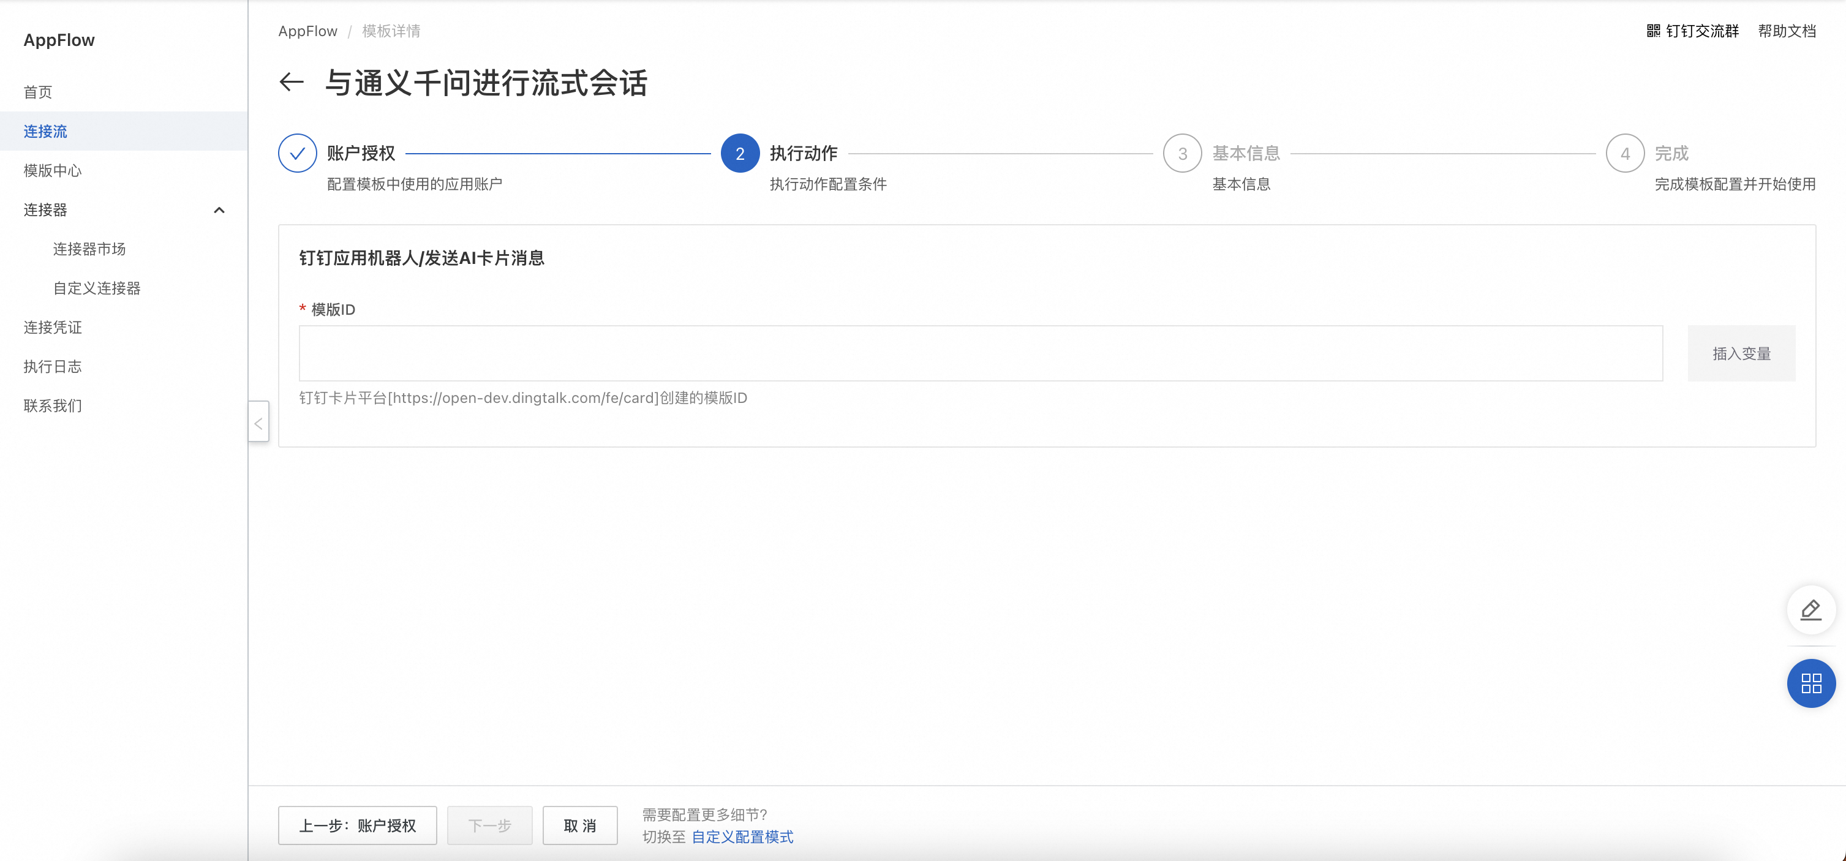
Task: Open the 帮助文档 link
Action: click(1787, 31)
